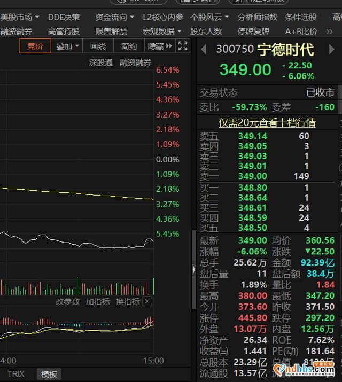Click 金额 value 92.39亿
Viewport: 342px width, 382px height.
pyautogui.click(x=317, y=262)
